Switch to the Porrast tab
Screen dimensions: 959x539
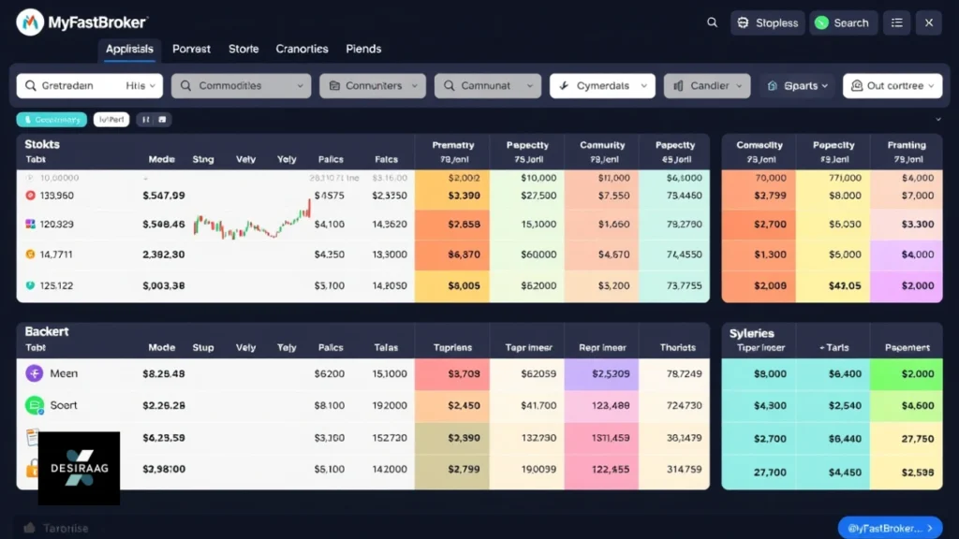point(191,49)
